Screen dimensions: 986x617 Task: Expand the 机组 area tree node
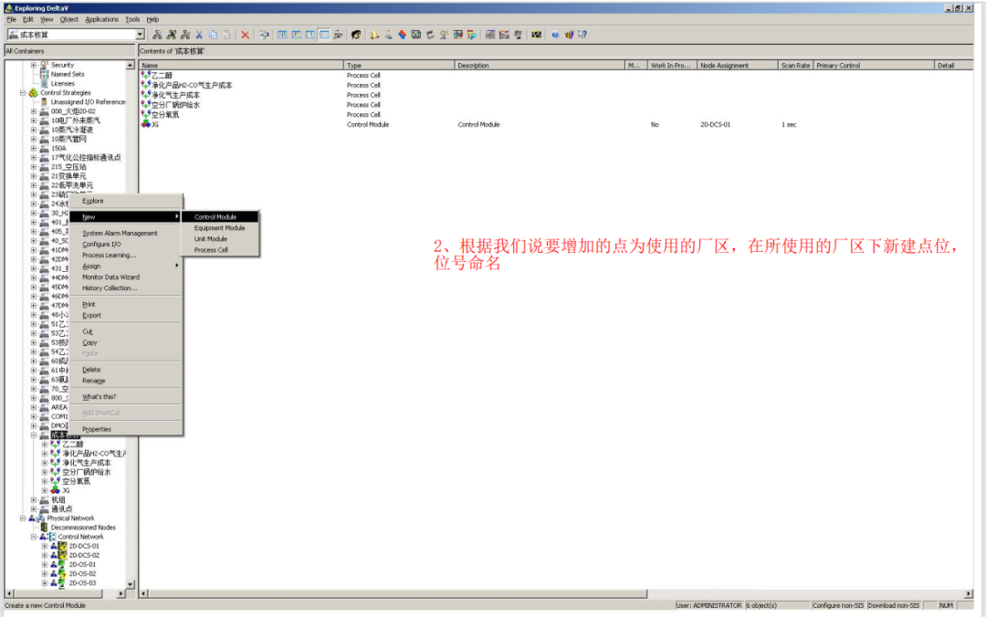(34, 499)
